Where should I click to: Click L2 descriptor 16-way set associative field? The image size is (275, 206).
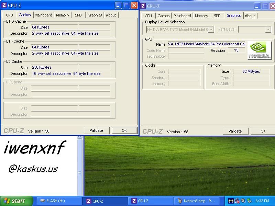click(x=70, y=73)
